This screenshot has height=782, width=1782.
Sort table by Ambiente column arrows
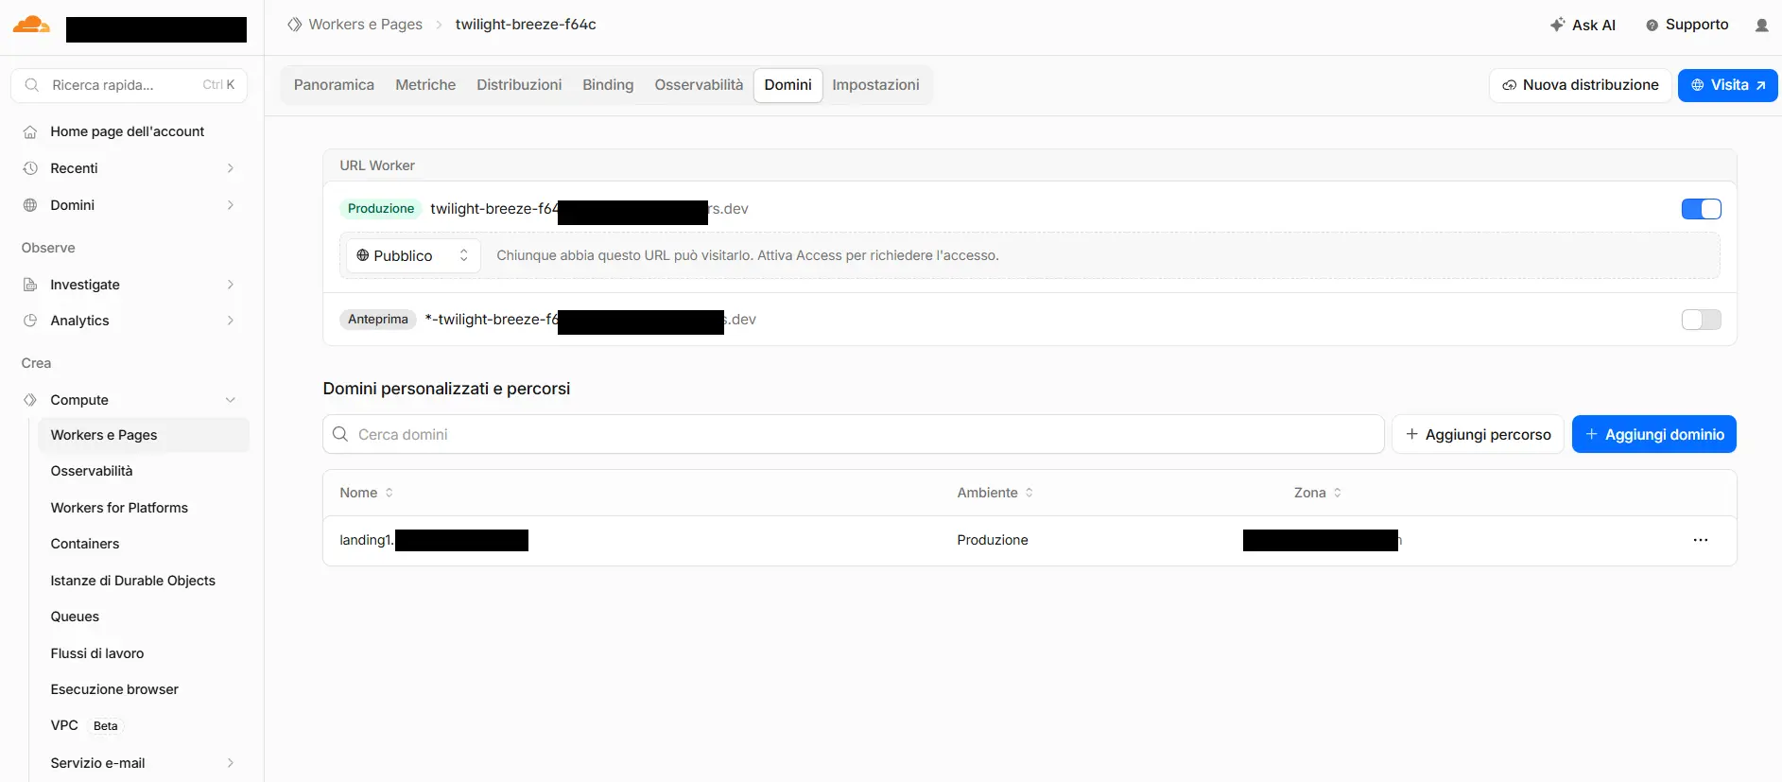(1029, 493)
